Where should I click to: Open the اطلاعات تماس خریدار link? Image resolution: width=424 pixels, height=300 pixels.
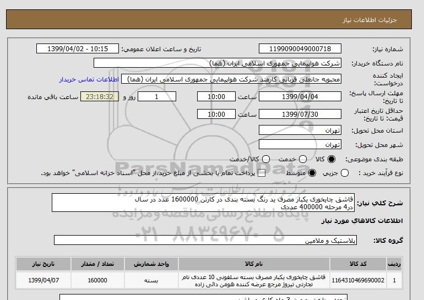tap(89, 79)
